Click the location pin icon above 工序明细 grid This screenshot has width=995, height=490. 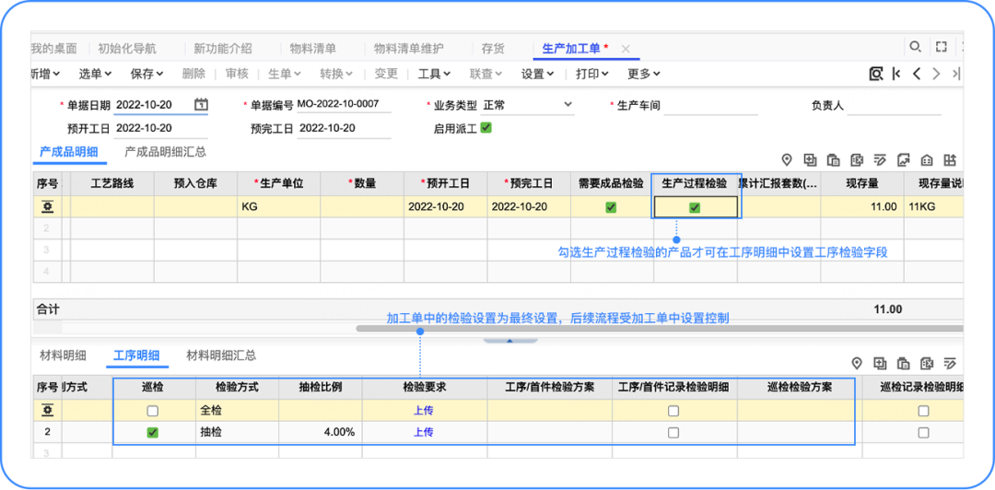[856, 363]
